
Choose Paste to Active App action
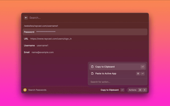tap(106, 73)
